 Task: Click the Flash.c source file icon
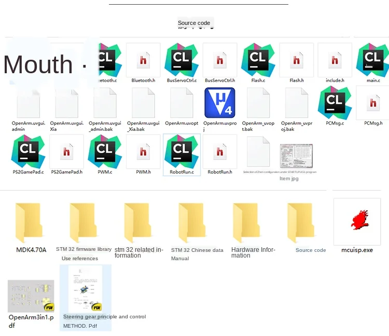[258, 60]
